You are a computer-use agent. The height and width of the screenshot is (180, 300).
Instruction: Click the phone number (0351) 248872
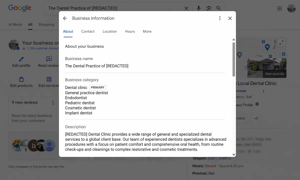tap(219, 158)
